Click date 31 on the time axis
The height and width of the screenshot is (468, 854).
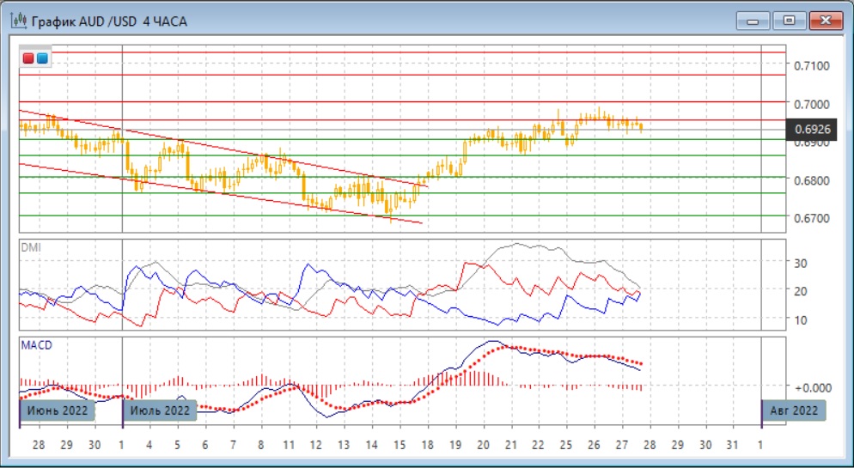[x=733, y=446]
